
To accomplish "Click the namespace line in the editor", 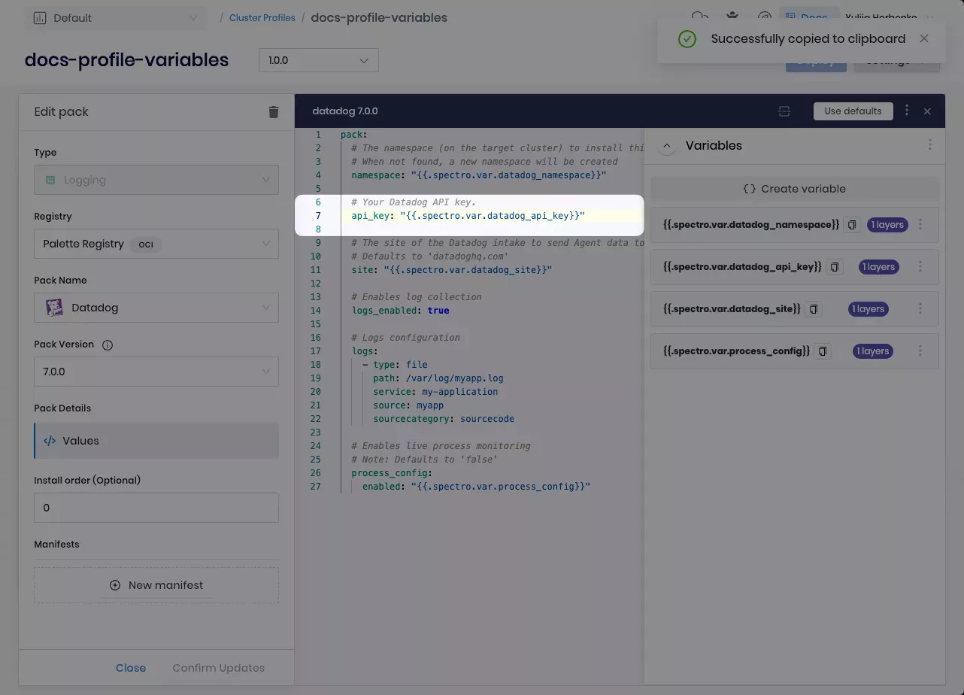I will (478, 175).
